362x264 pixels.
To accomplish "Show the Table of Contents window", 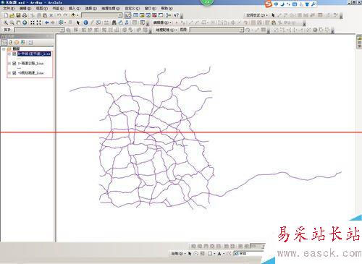I will click(x=135, y=15).
